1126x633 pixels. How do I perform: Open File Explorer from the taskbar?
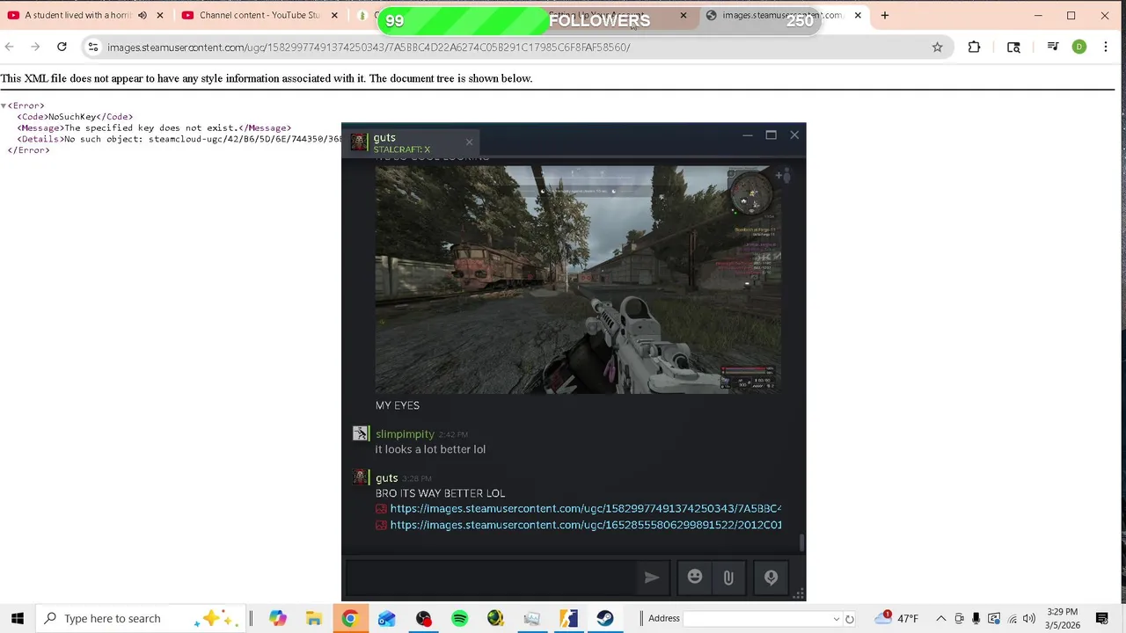click(x=314, y=618)
